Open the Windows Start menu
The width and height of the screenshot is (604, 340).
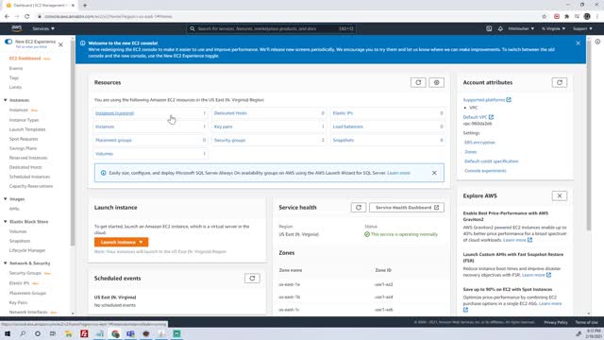(8, 333)
